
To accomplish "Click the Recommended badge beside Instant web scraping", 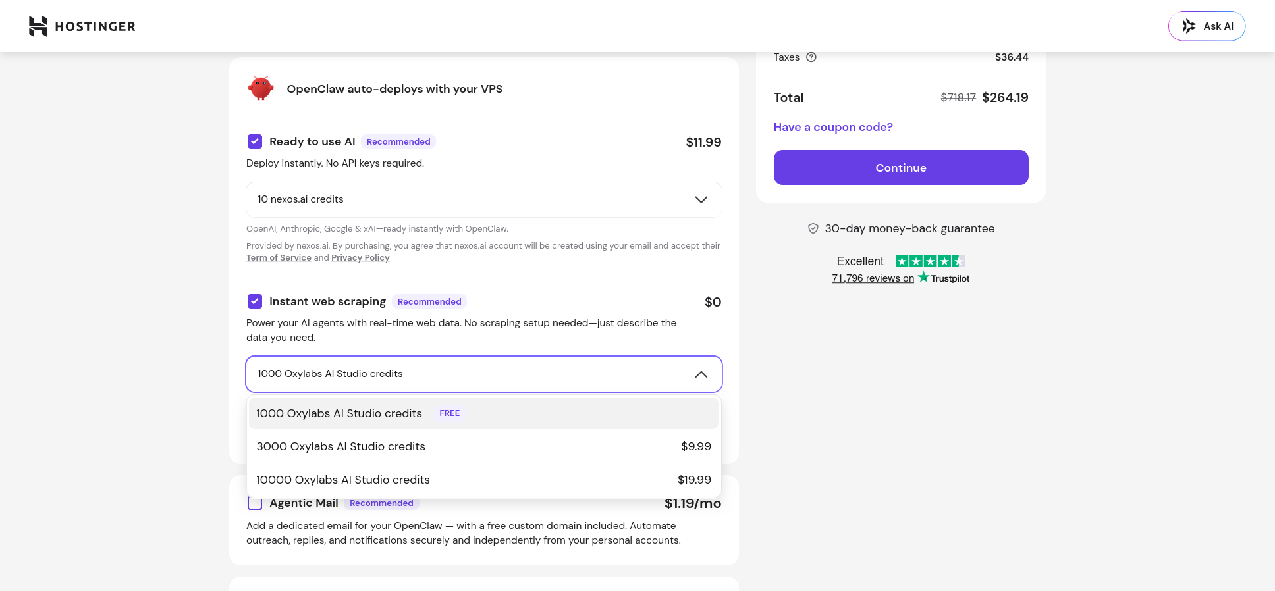I will point(429,301).
